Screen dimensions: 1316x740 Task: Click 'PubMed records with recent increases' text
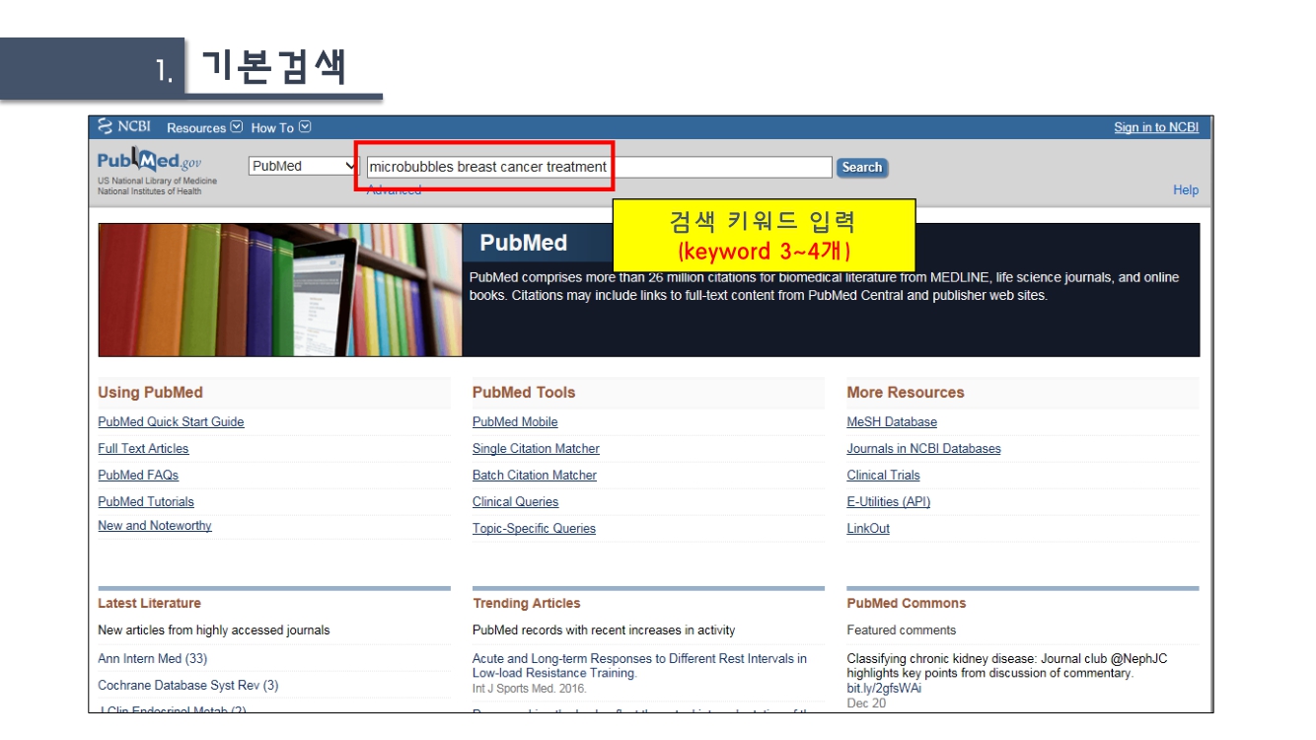tap(604, 630)
